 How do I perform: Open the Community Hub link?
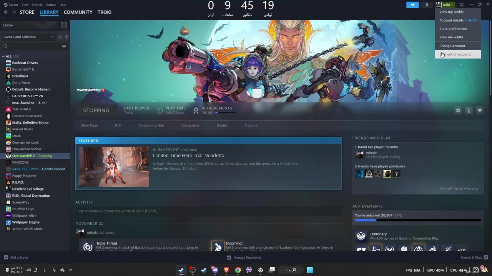pos(151,125)
